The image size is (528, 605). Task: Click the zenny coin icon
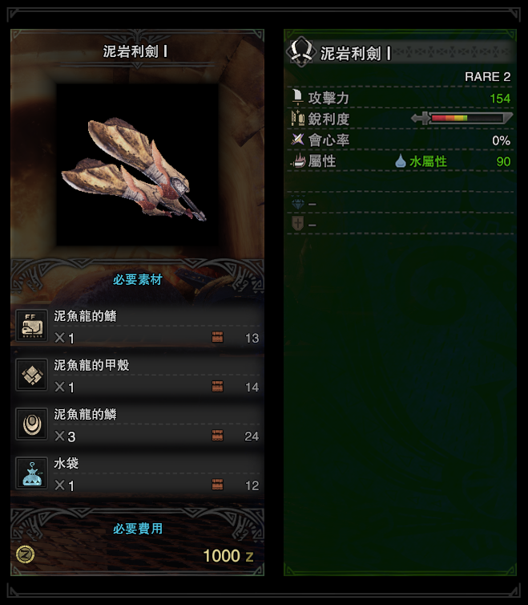click(x=26, y=554)
